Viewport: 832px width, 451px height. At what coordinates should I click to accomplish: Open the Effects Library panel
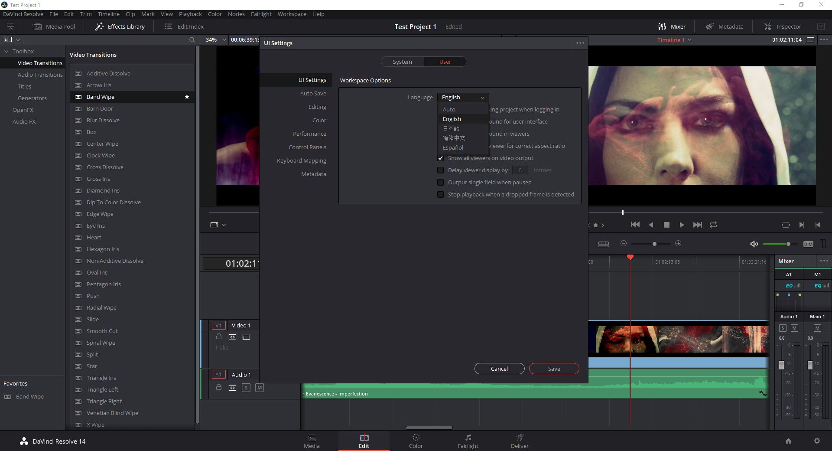120,26
